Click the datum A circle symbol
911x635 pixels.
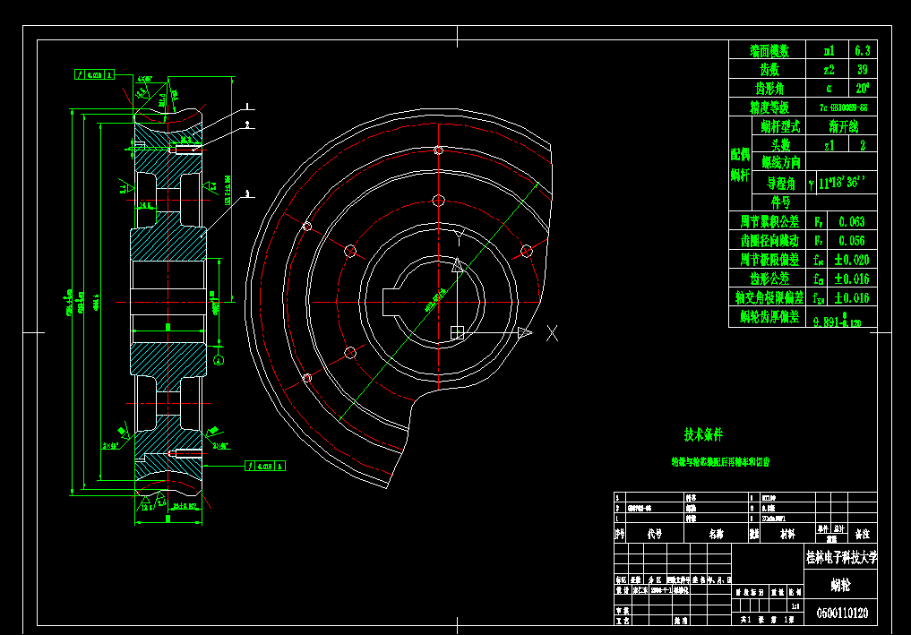[219, 360]
